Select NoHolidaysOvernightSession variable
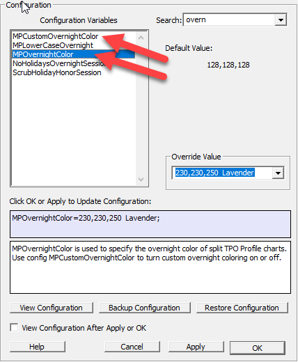The width and height of the screenshot is (298, 362). click(x=59, y=63)
